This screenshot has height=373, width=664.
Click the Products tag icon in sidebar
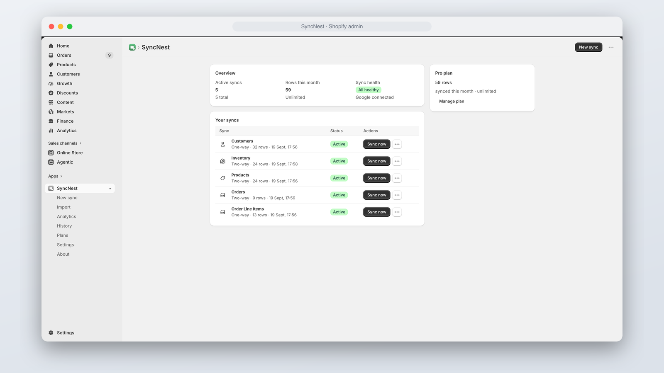click(51, 65)
